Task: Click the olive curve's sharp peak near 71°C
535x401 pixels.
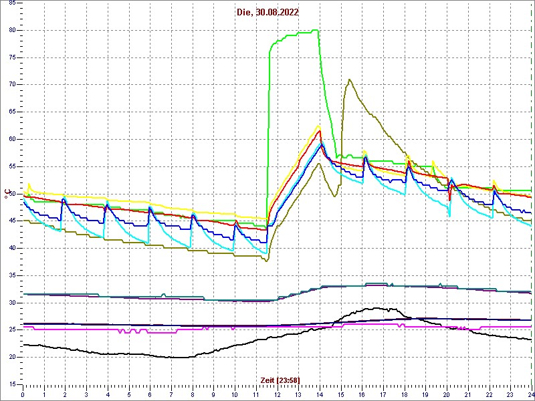Action: tap(349, 80)
